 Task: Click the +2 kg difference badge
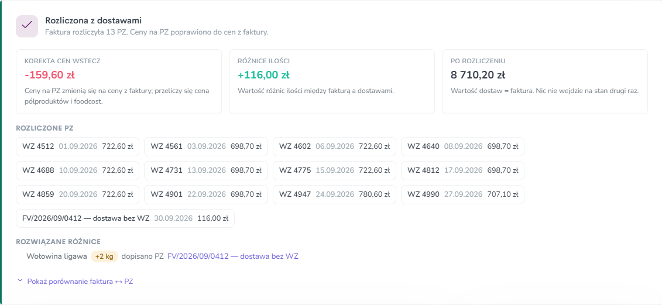click(x=104, y=256)
